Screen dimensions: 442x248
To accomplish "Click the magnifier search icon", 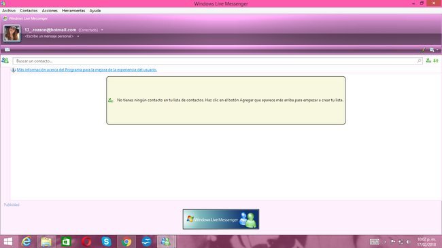I will point(419,61).
